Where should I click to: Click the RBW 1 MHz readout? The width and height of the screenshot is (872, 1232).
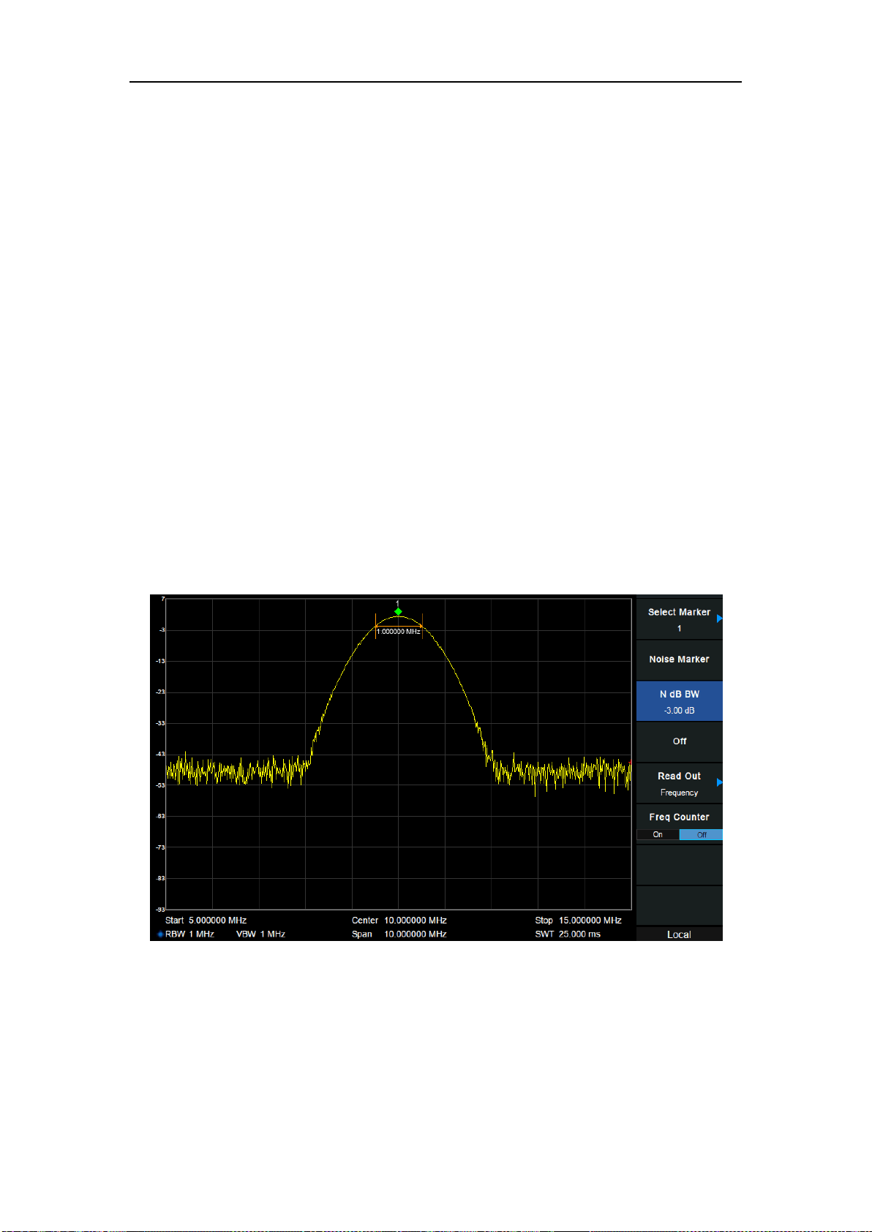(x=189, y=934)
